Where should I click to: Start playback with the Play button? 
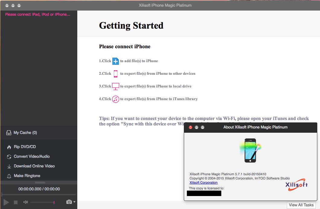pos(6,202)
